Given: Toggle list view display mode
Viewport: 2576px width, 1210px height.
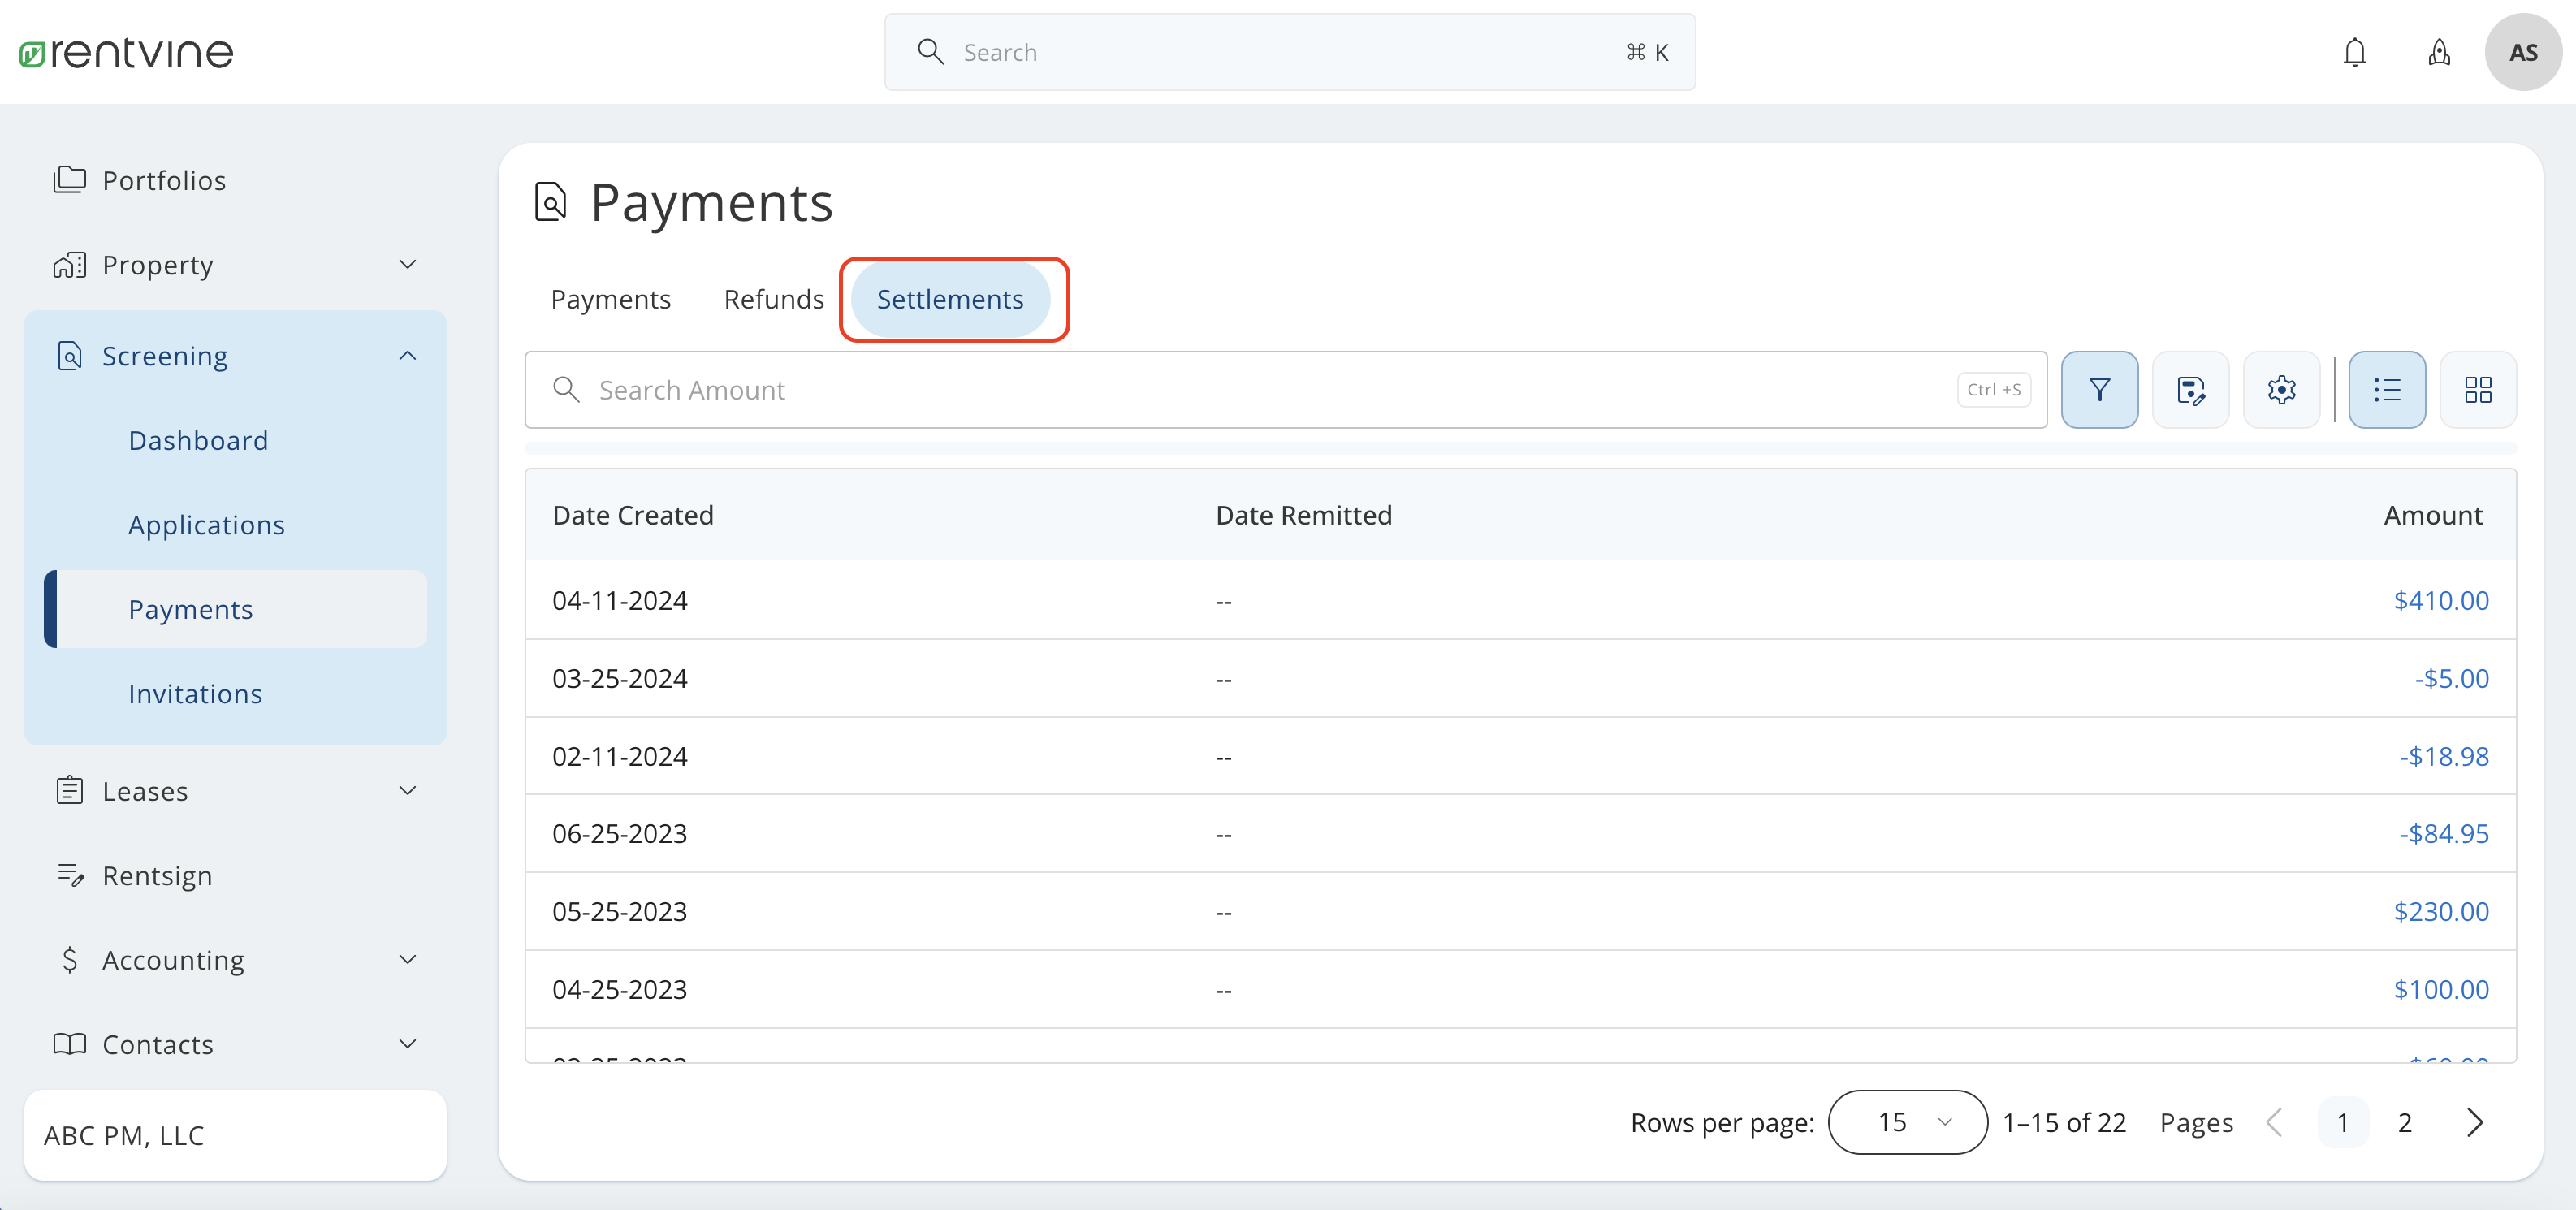Looking at the screenshot, I should click(2387, 389).
